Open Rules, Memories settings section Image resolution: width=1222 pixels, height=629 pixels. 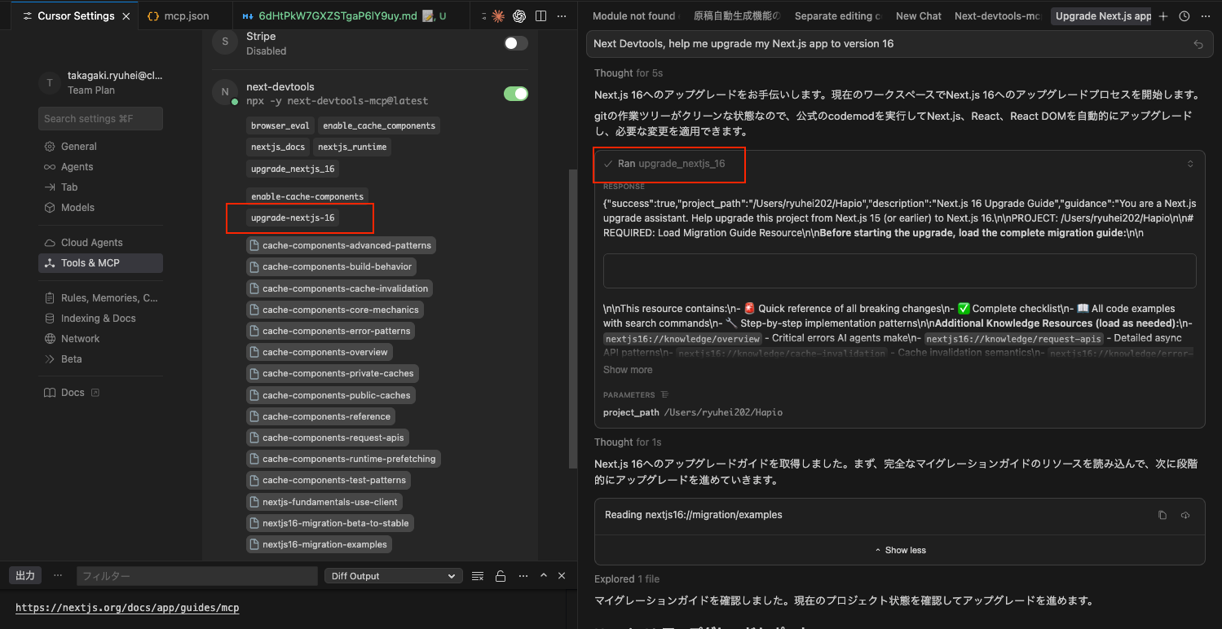point(100,298)
